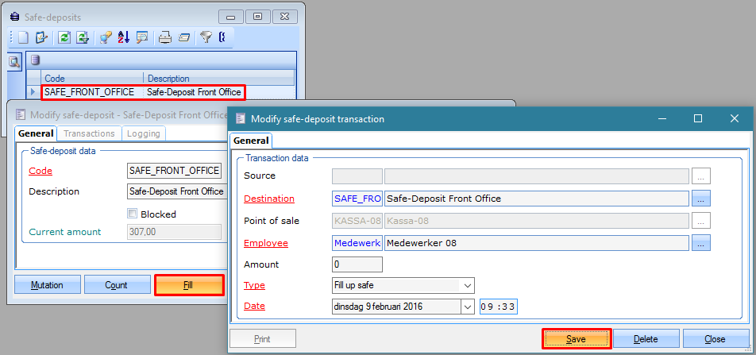Select the SAFE_FRONT_OFFICE row in grid
756x355 pixels.
pyautogui.click(x=135, y=92)
